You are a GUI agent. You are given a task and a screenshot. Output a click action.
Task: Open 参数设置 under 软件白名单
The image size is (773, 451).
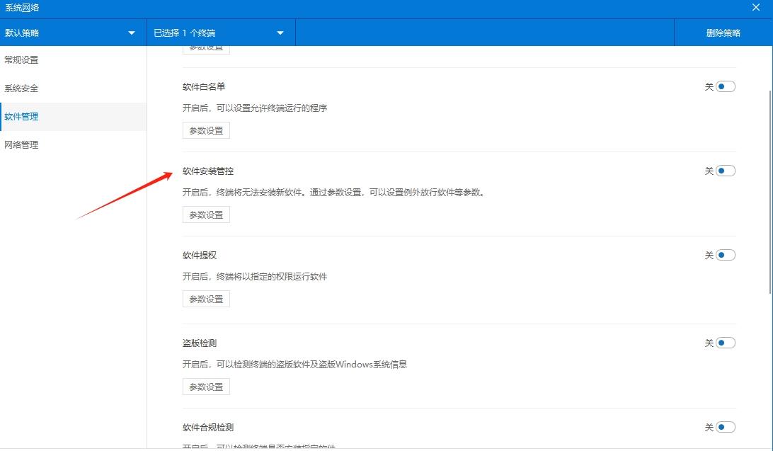point(206,130)
